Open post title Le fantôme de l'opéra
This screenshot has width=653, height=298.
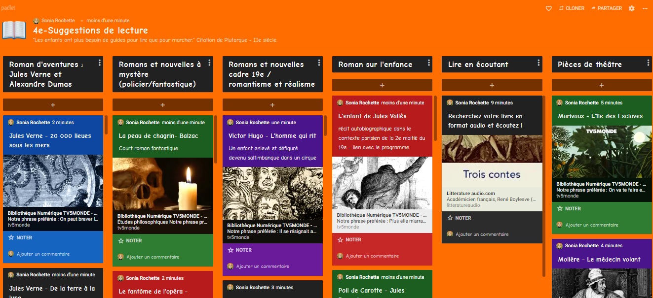tap(153, 292)
